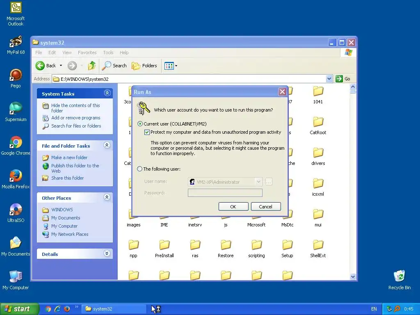Open the Back history dropdown arrow
Image resolution: width=420 pixels, height=315 pixels.
click(x=61, y=66)
